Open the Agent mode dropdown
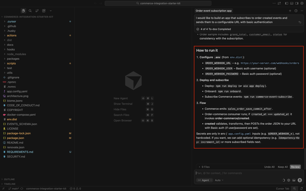306x191 pixels. pos(204,180)
